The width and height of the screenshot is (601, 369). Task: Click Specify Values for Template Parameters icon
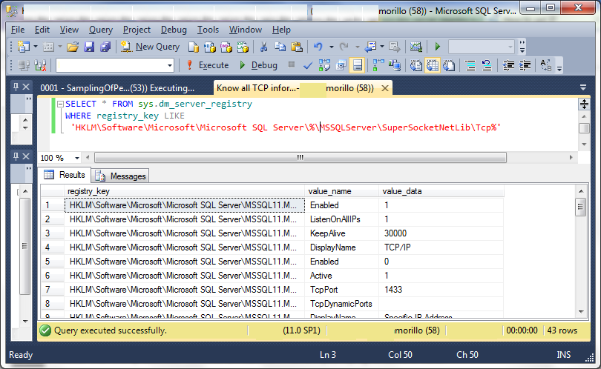tap(546, 65)
